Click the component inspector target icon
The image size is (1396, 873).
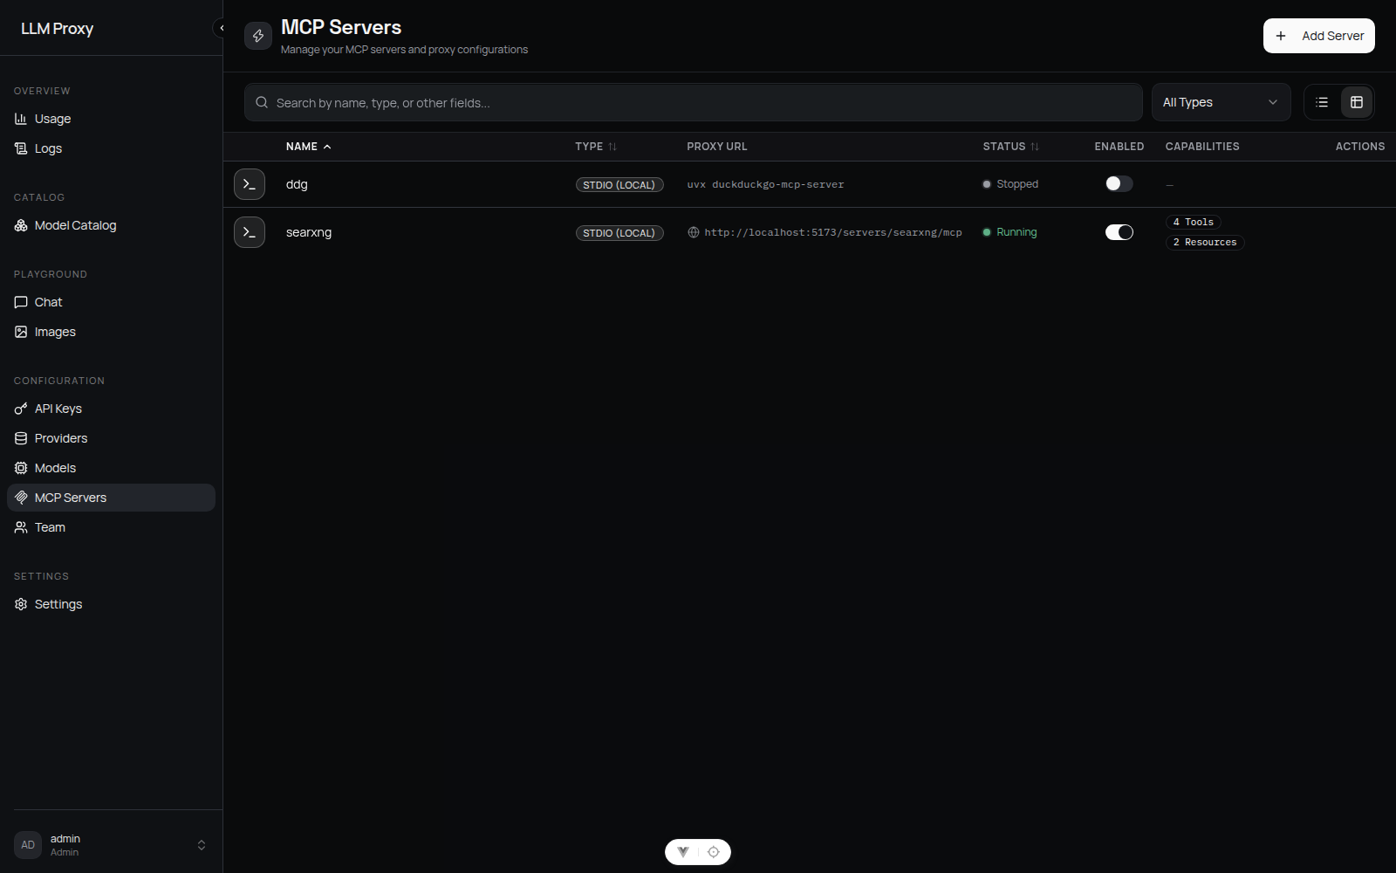714,852
